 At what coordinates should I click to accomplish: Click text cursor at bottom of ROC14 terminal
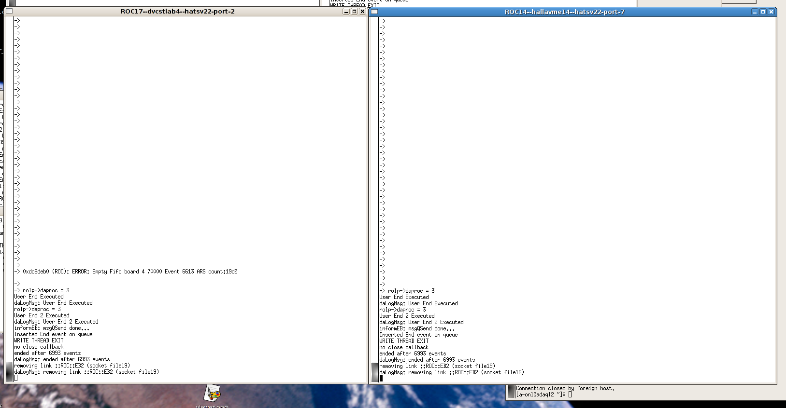[381, 378]
